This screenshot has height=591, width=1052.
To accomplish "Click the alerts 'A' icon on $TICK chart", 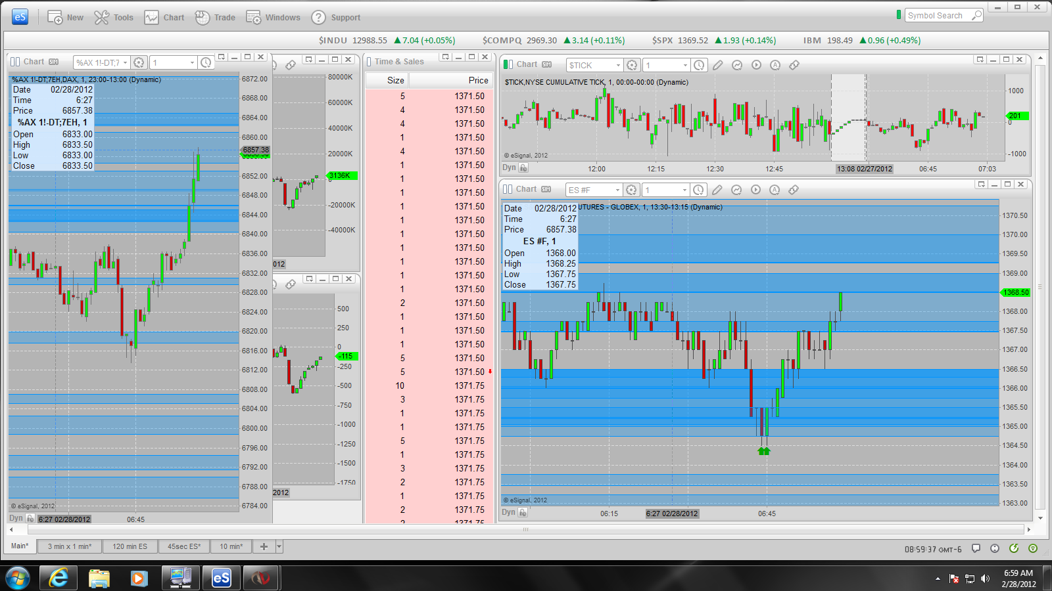I will click(x=775, y=65).
